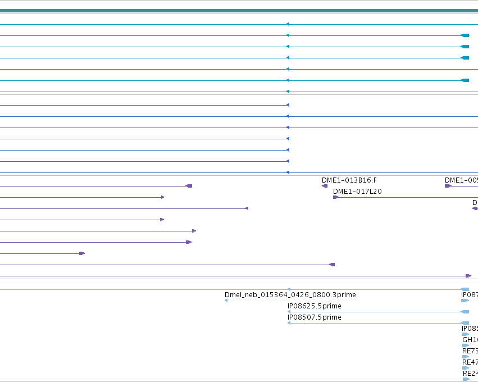The height and width of the screenshot is (382, 478).
Task: Click the IP08625.5prime alignment line
Action: pyautogui.click(x=379, y=312)
